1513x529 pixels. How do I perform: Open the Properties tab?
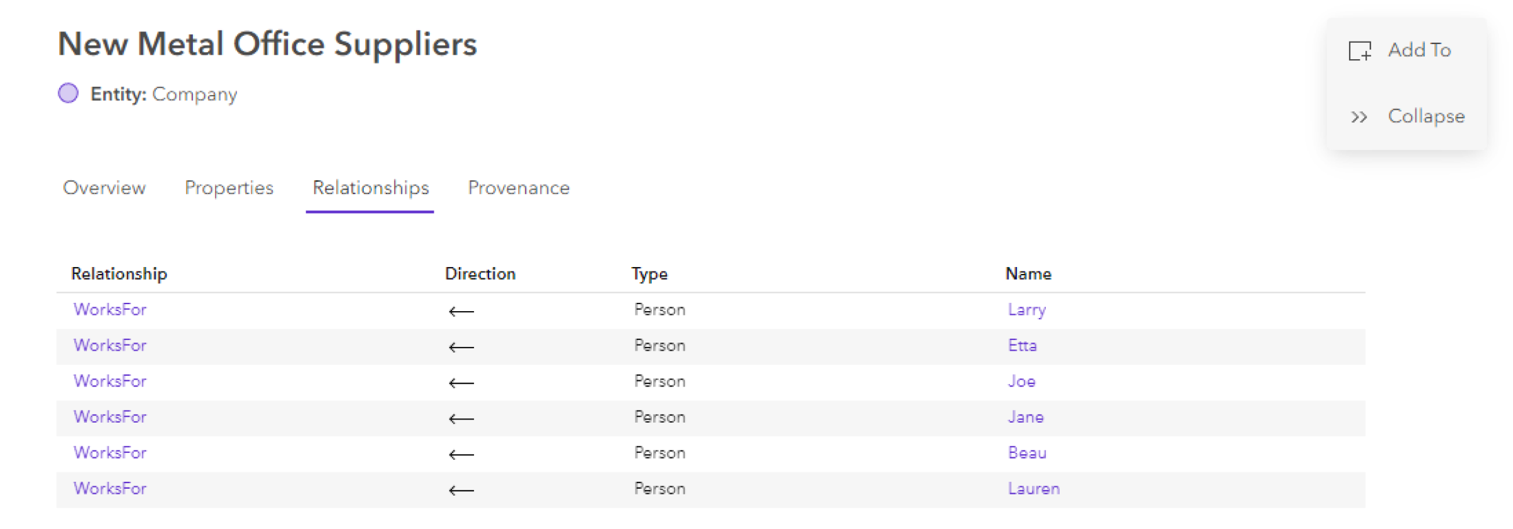[x=229, y=188]
